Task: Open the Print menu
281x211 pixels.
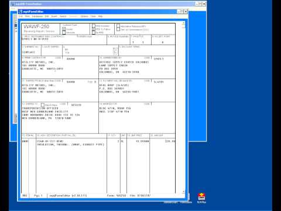Action: click(x=28, y=16)
